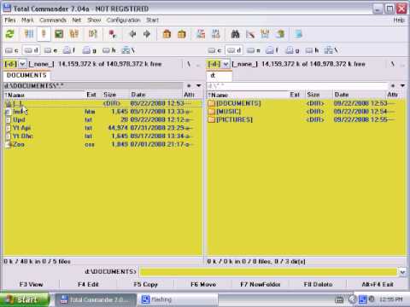410x307 pixels.
Task: Show the directory tree view icon
Action: pyautogui.click(x=74, y=34)
